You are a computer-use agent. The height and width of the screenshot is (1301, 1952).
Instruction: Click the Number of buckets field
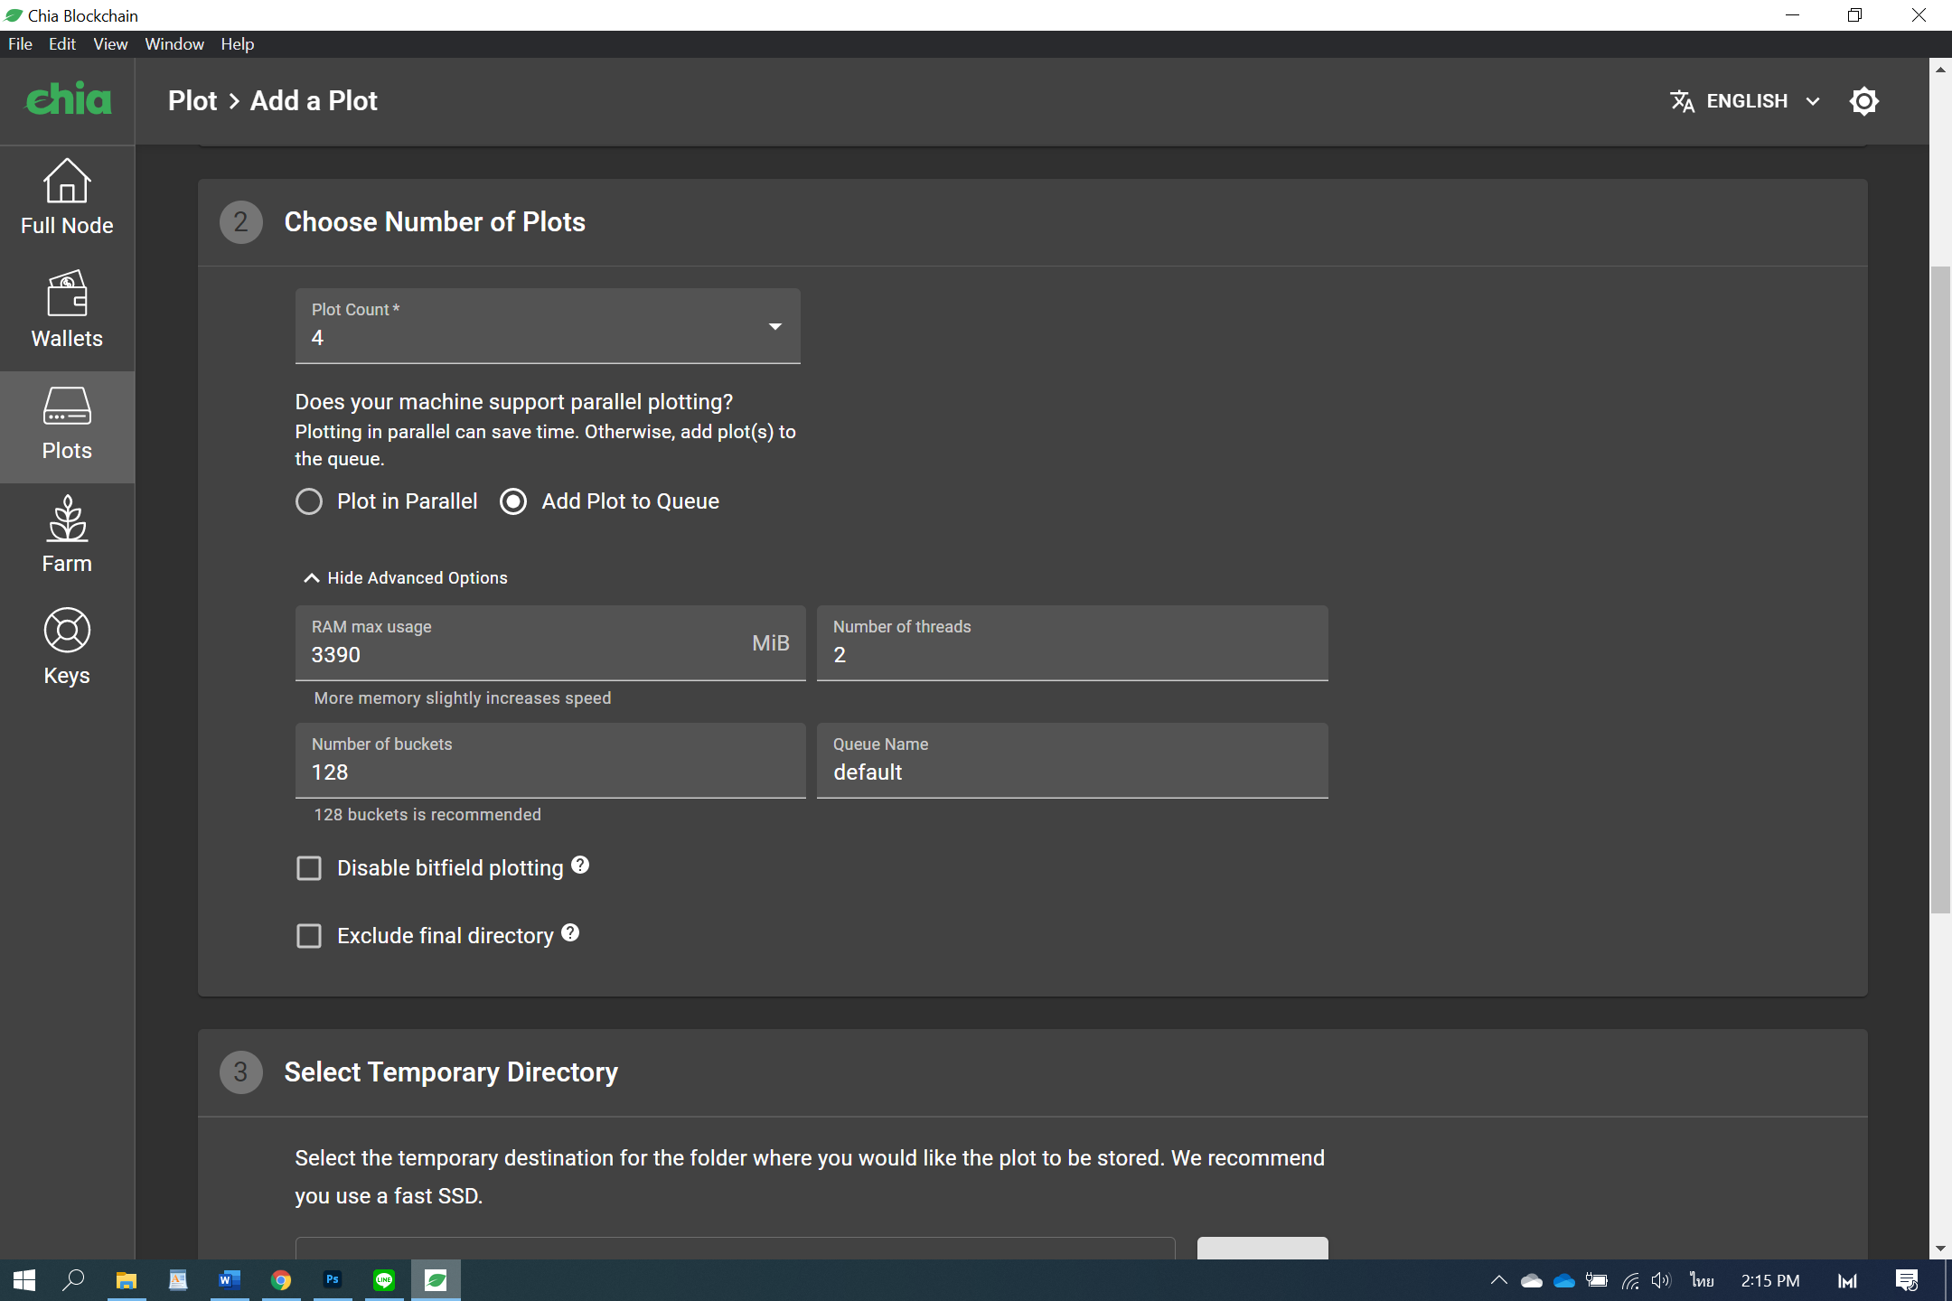(x=550, y=761)
